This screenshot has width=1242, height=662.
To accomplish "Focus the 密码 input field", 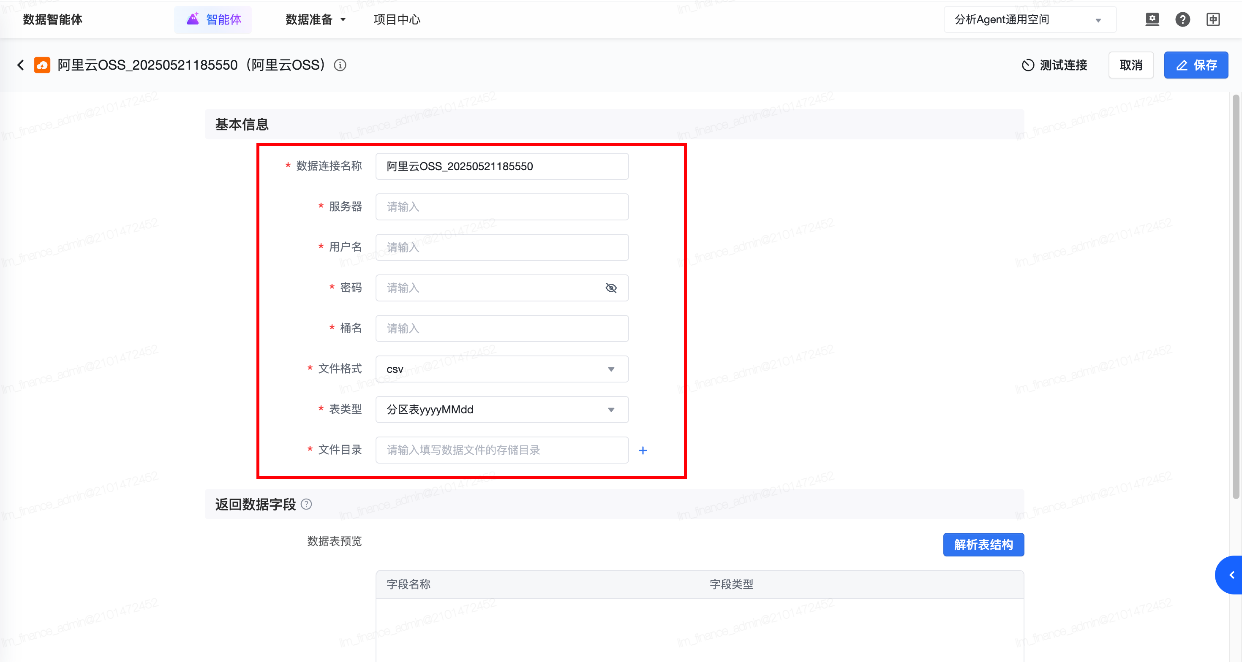I will [x=502, y=288].
